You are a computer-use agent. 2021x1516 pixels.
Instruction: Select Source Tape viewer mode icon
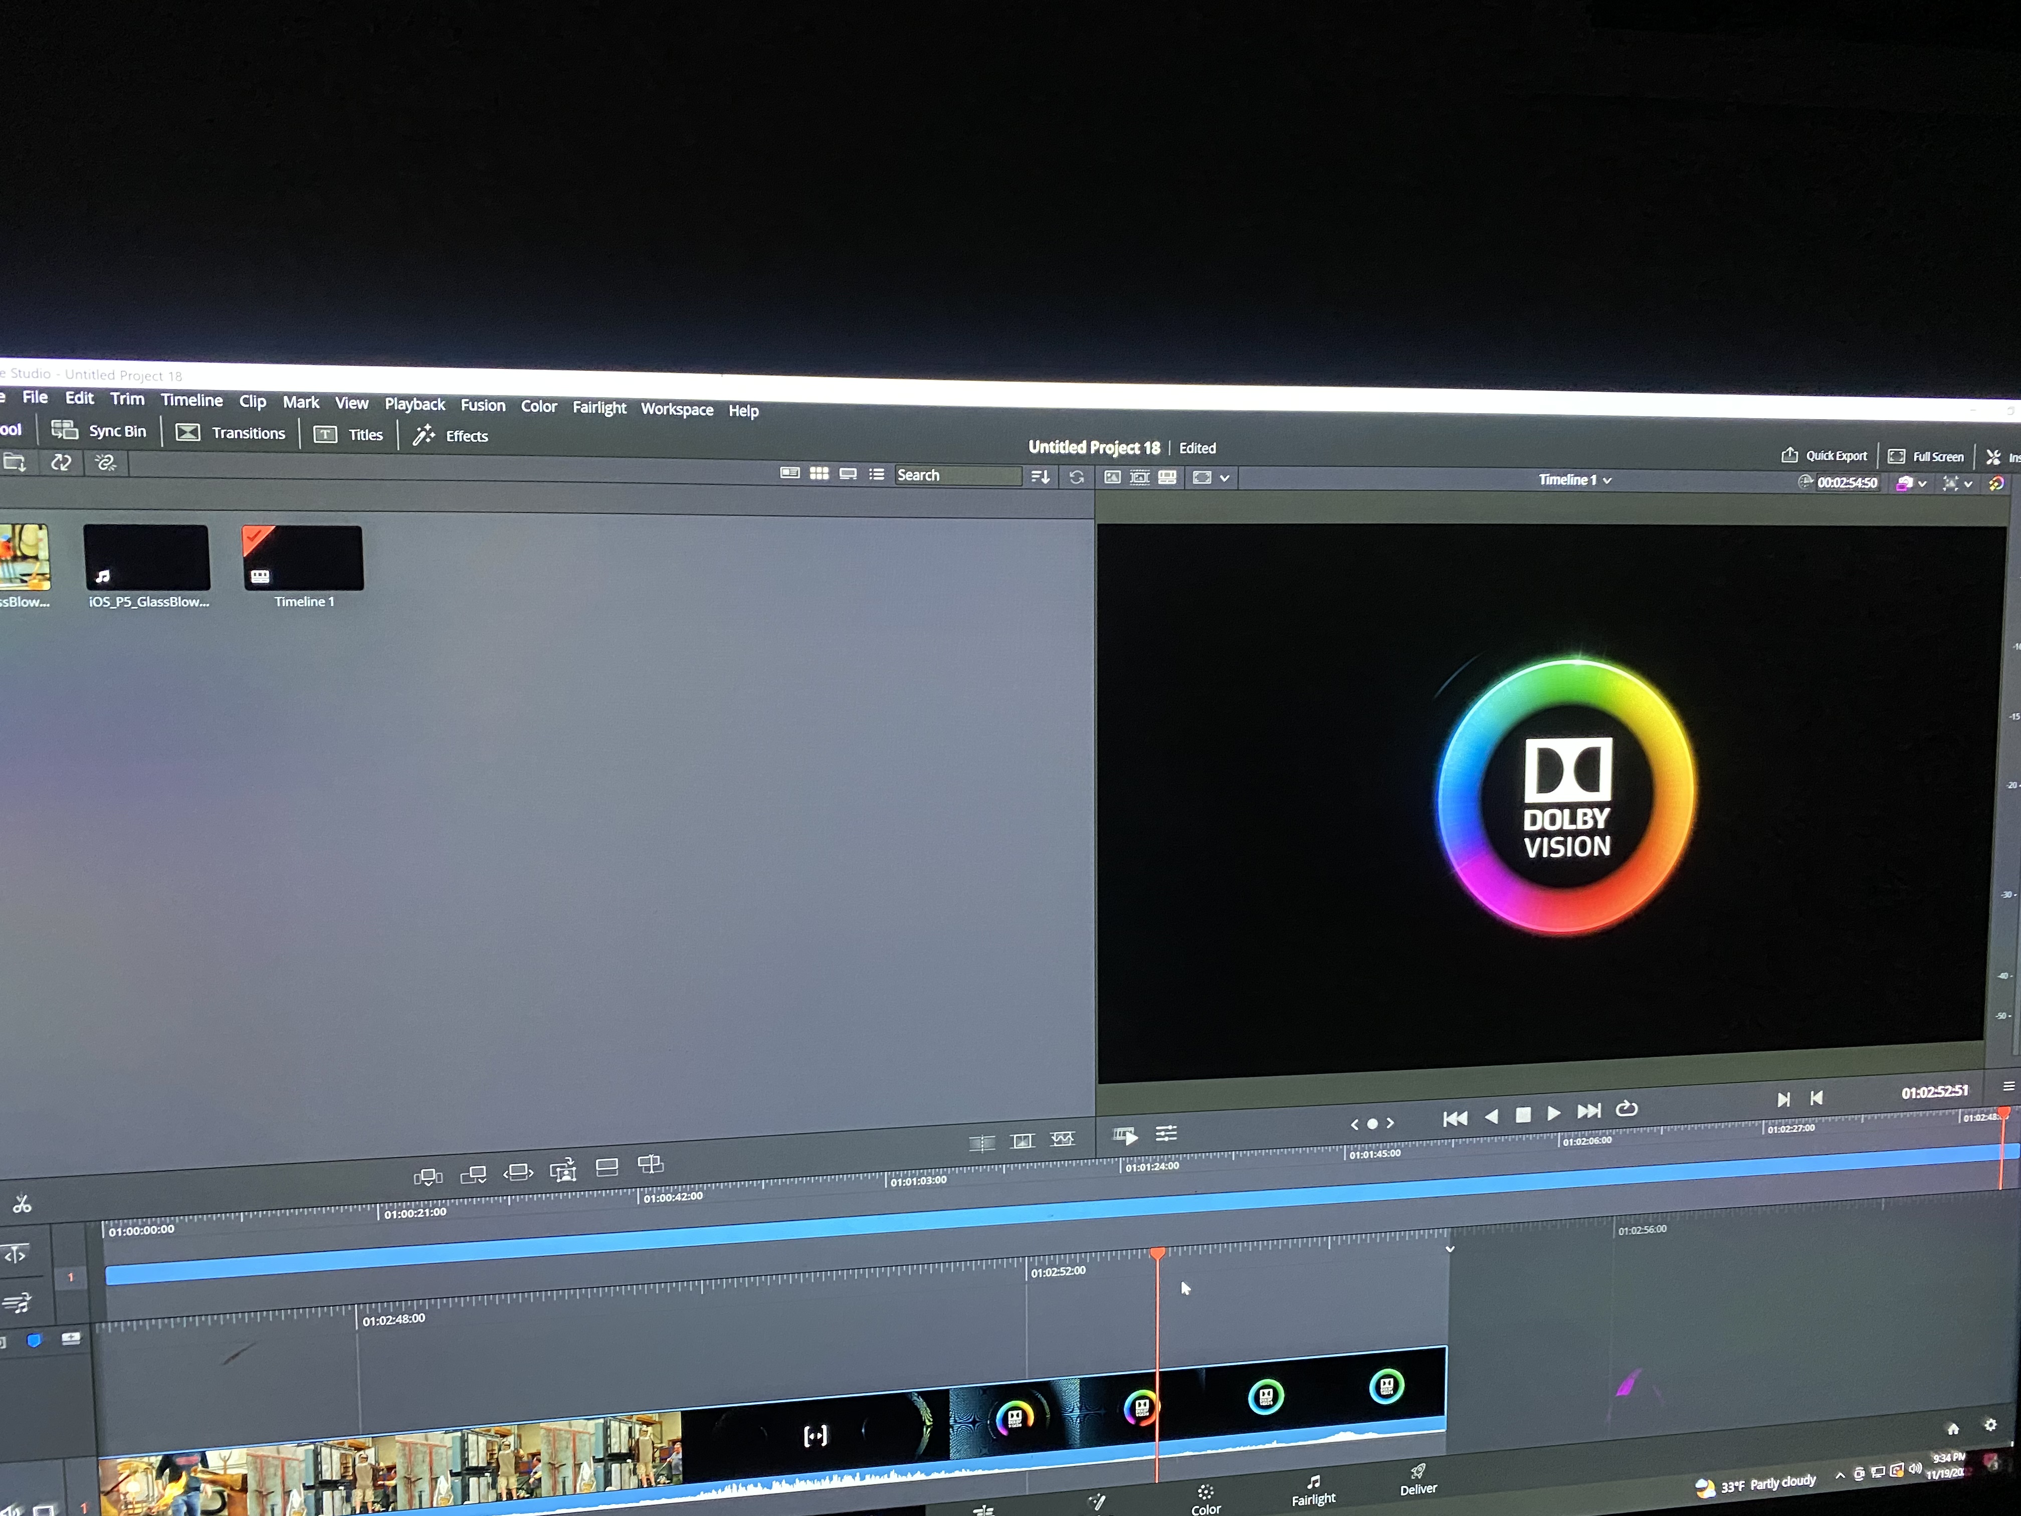click(1139, 477)
